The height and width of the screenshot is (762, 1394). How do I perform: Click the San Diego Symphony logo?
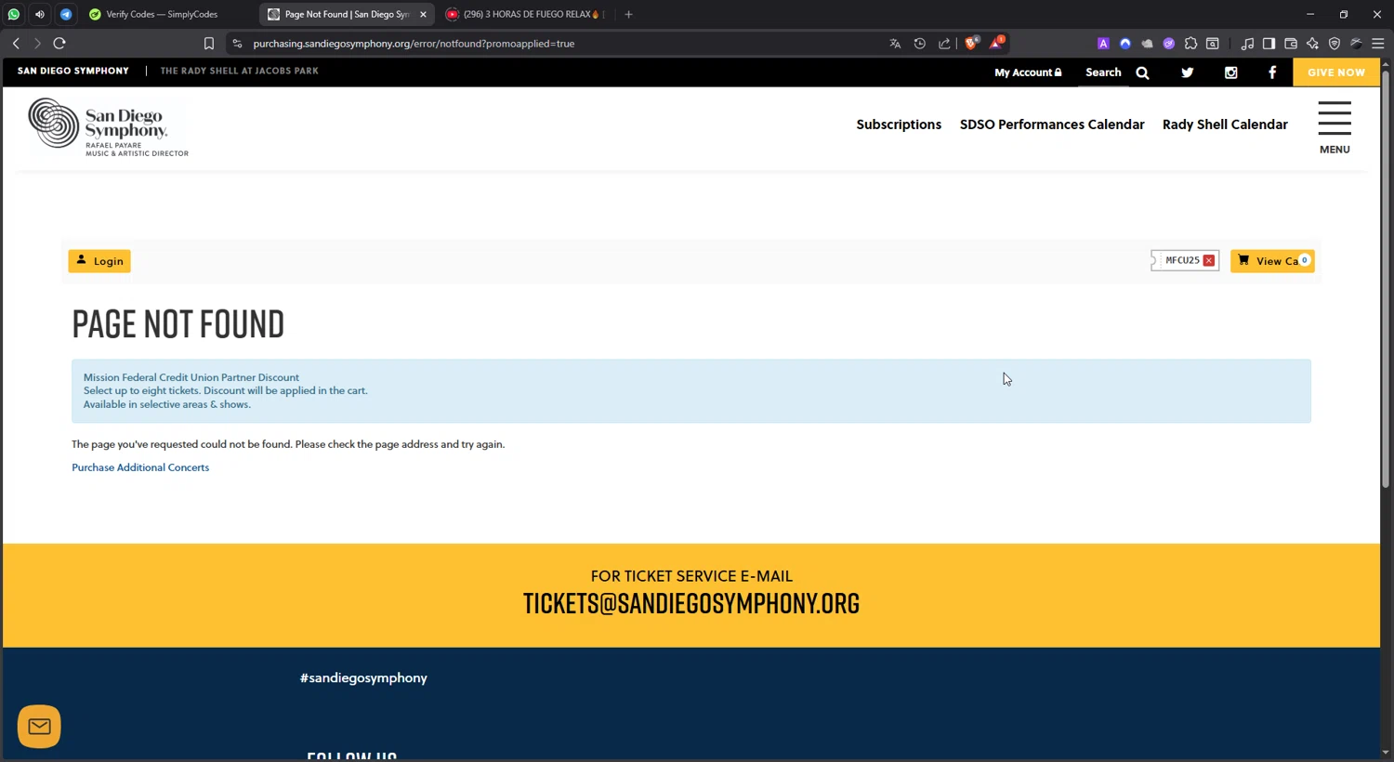[108, 126]
